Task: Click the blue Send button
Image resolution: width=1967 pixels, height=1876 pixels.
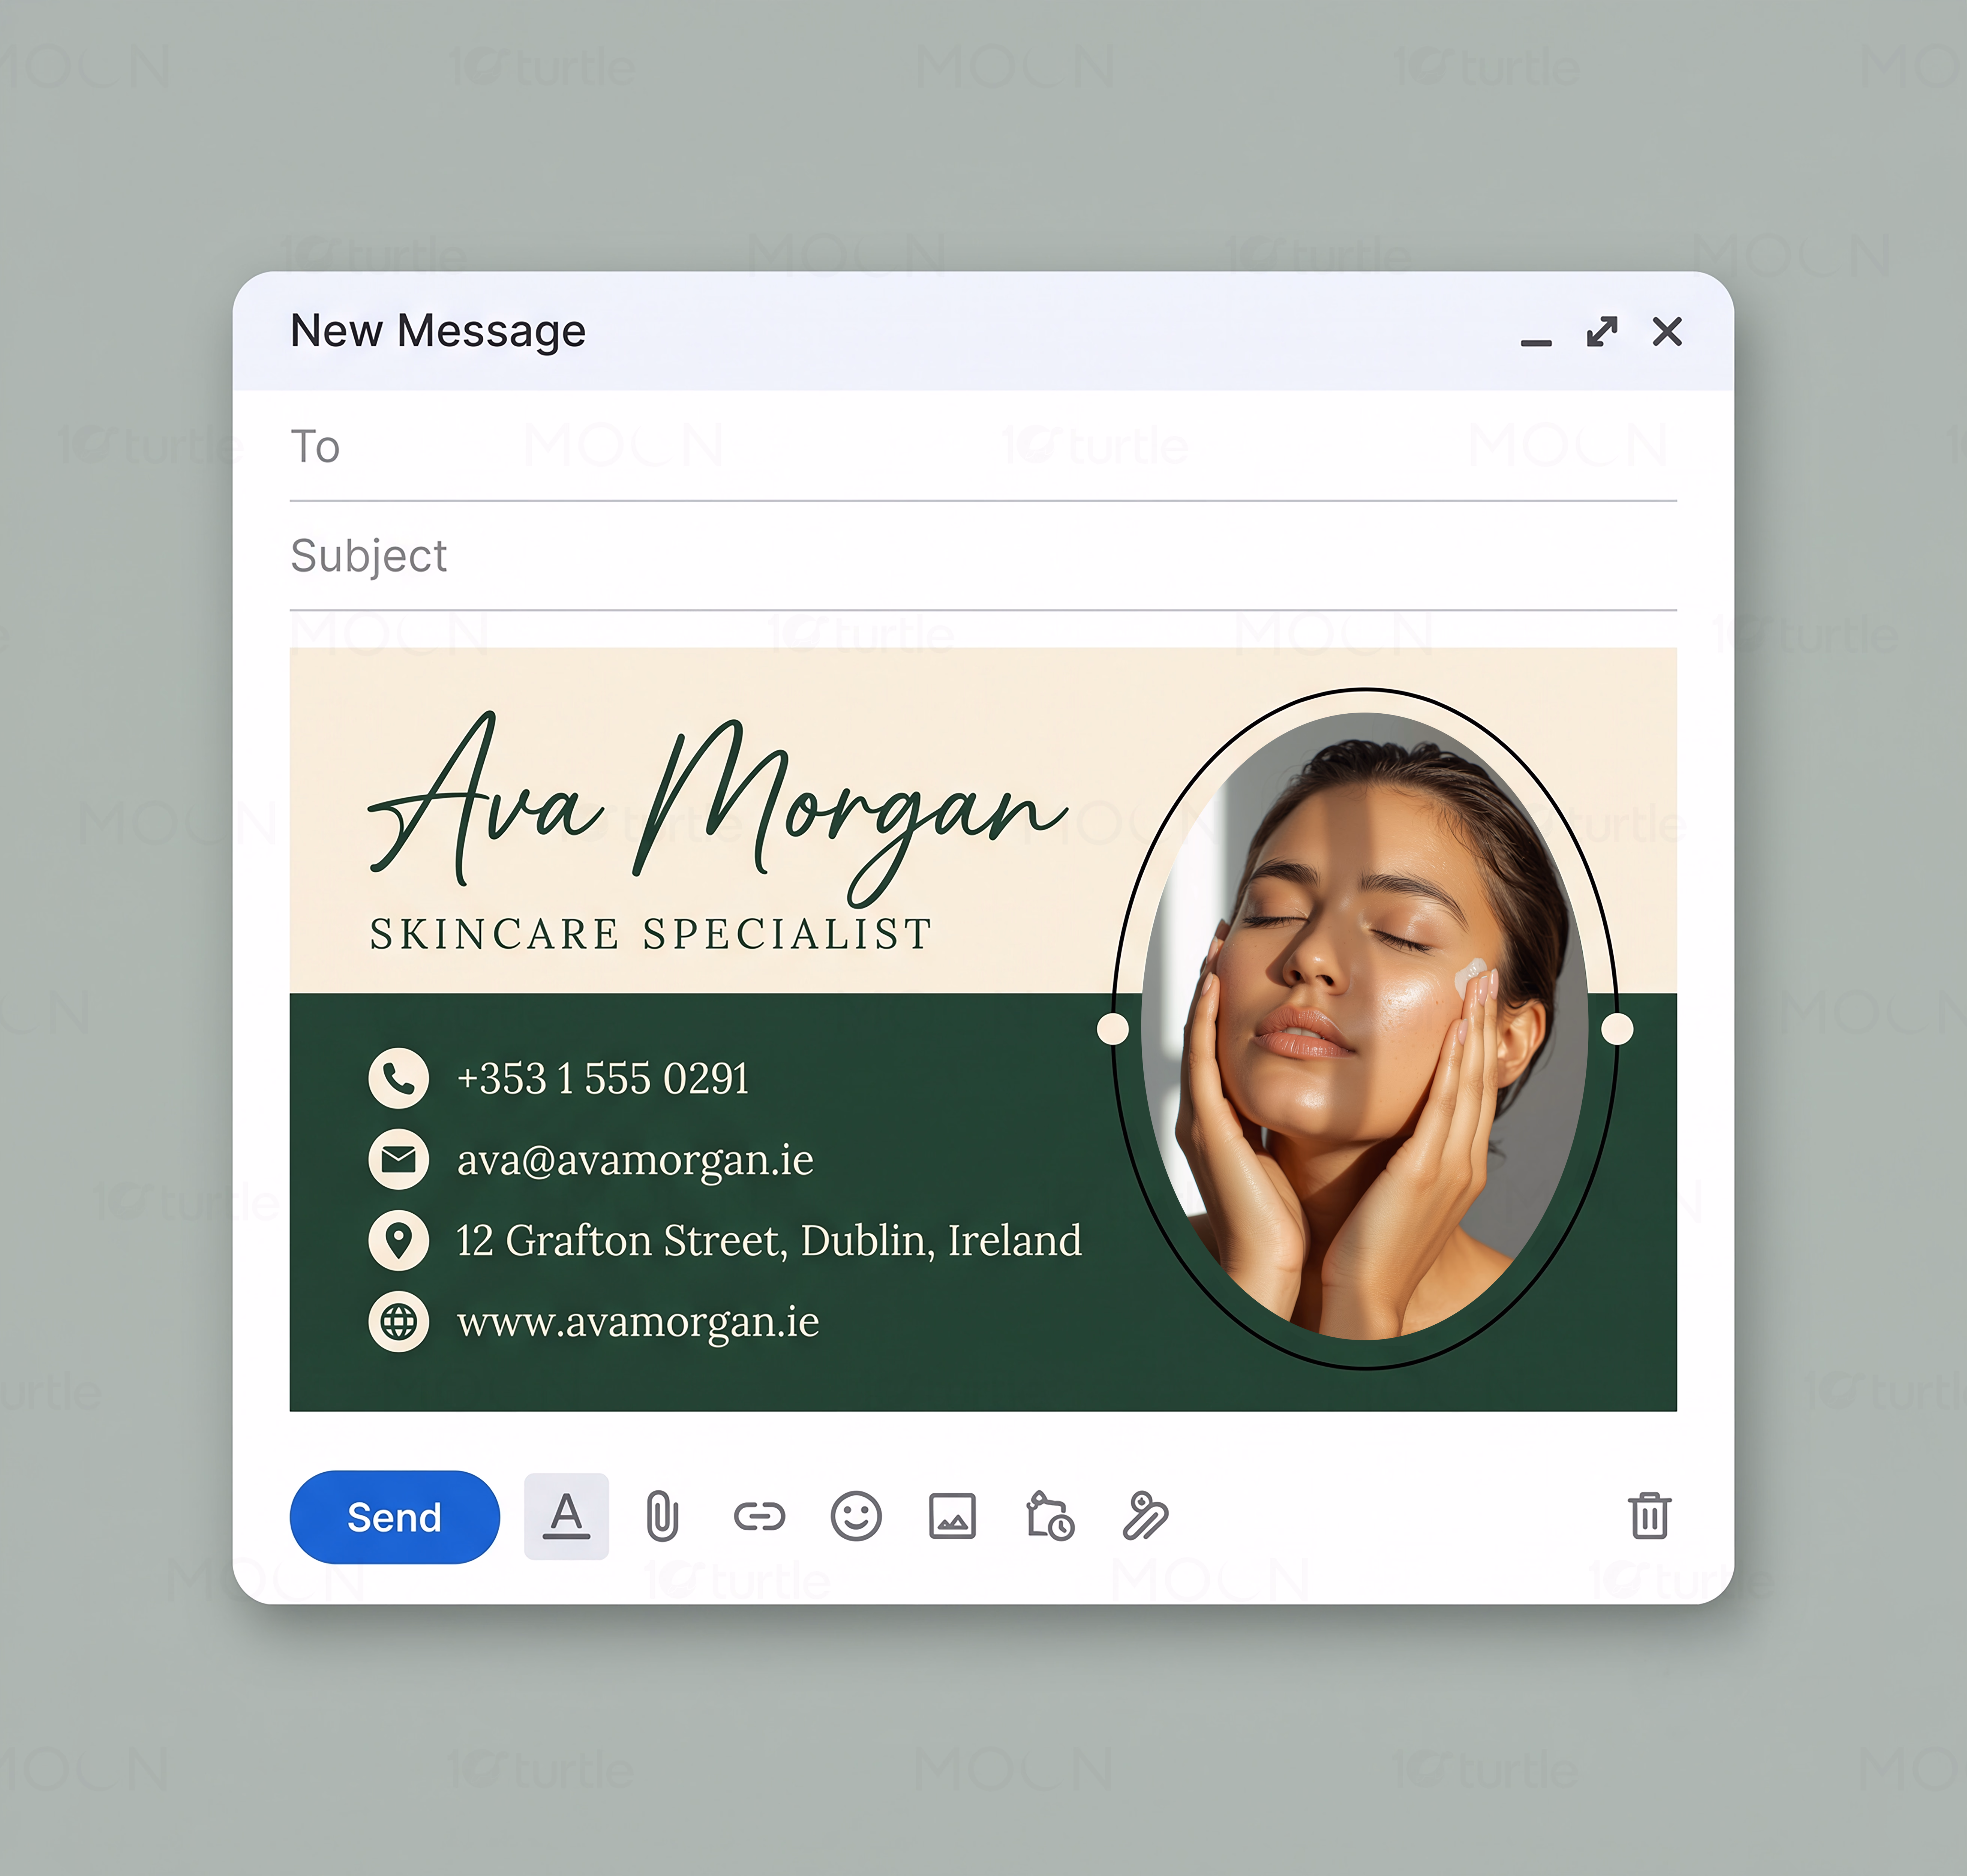Action: point(394,1517)
